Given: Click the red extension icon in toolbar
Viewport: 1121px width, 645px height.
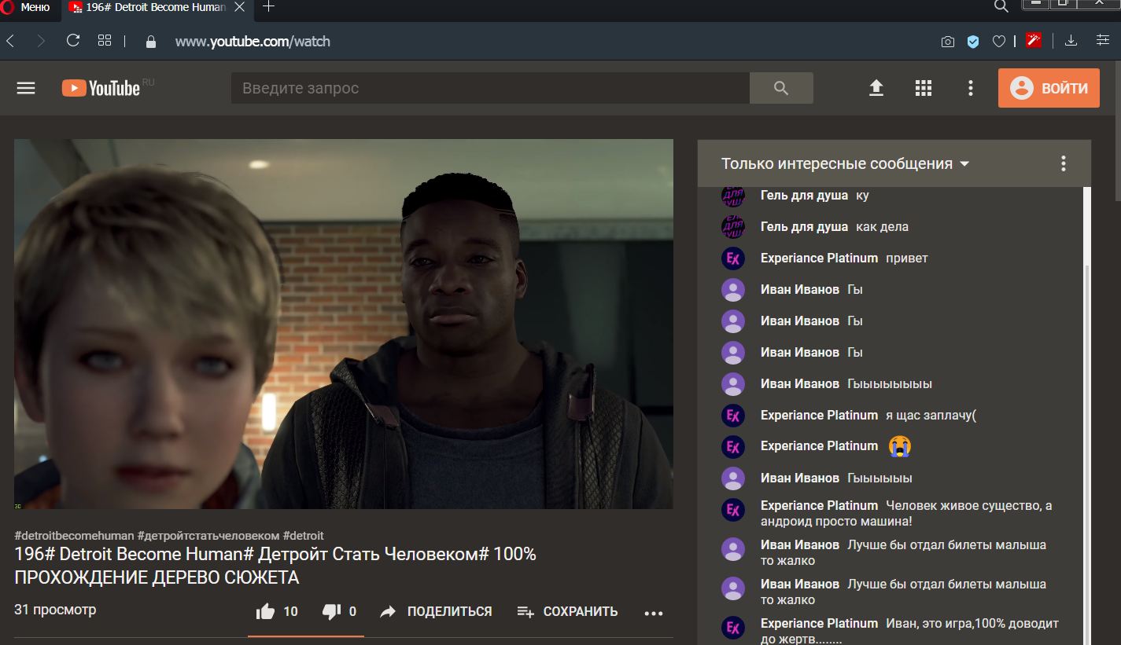Looking at the screenshot, I should (1034, 40).
